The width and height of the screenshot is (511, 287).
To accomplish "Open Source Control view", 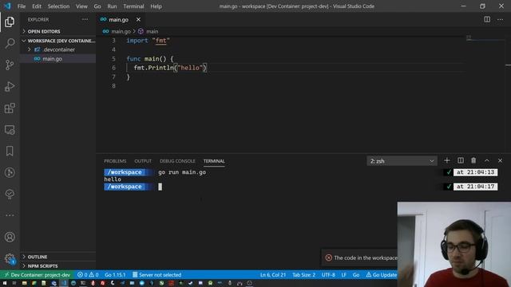I will pyautogui.click(x=10, y=65).
